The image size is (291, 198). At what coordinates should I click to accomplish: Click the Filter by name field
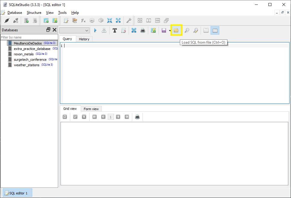[29, 37]
